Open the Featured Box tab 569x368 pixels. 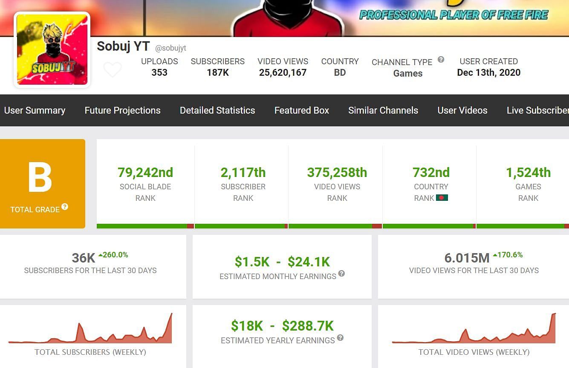click(302, 110)
